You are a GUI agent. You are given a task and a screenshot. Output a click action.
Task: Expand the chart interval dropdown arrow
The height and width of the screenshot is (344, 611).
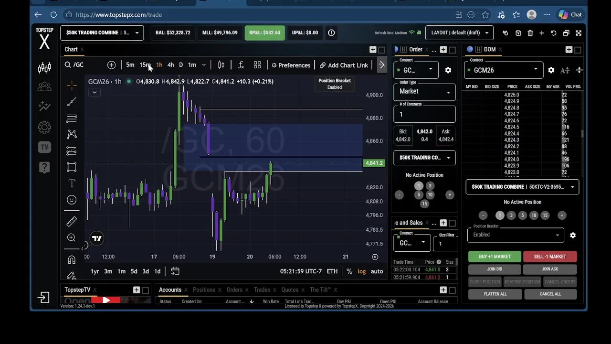(204, 65)
